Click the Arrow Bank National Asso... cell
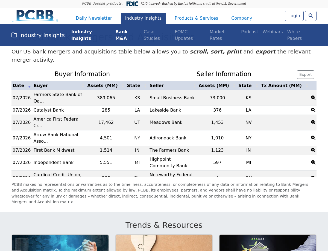This screenshot has width=328, height=251. tap(59, 138)
